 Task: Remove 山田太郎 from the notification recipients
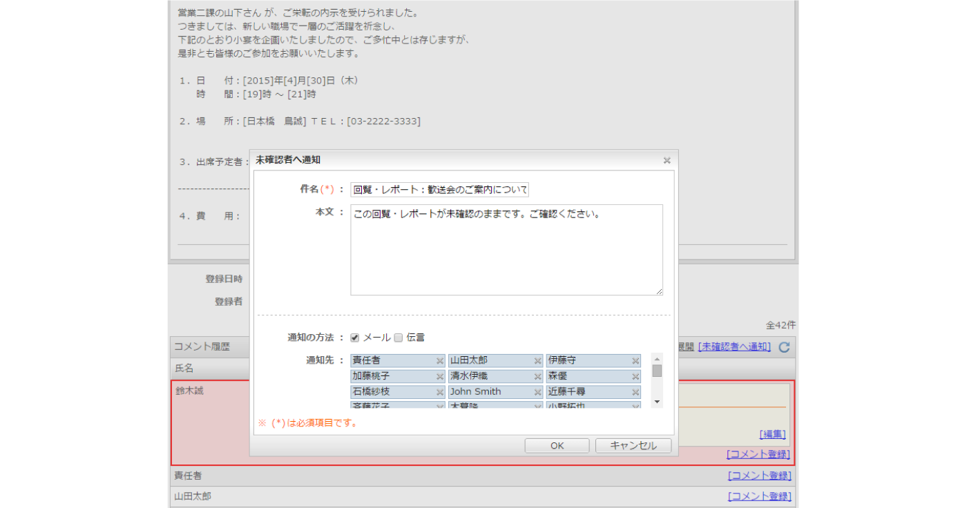[537, 360]
